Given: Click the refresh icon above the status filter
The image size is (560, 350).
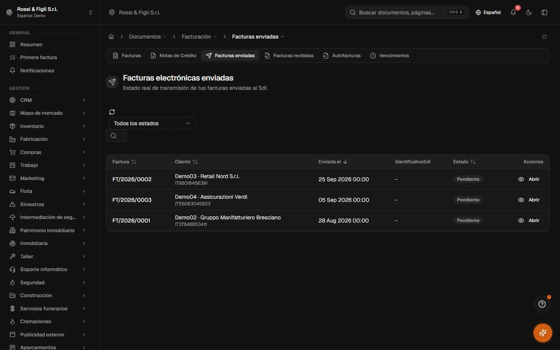Looking at the screenshot, I should 112,112.
